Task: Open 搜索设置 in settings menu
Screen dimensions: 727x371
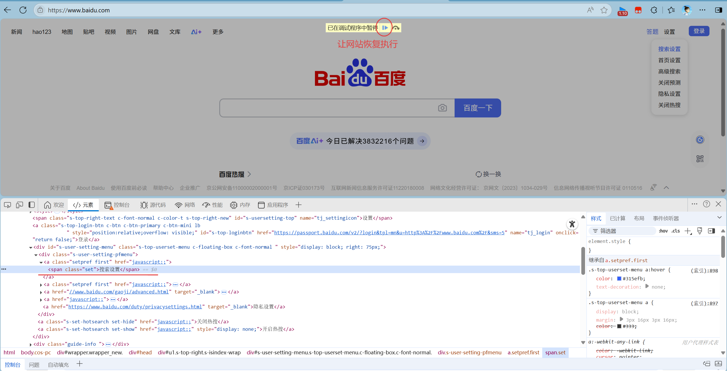Action: coord(669,49)
